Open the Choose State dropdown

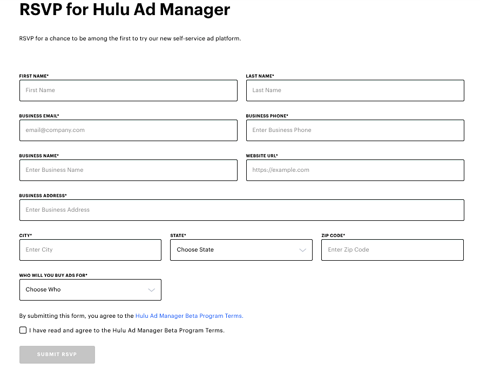click(241, 250)
